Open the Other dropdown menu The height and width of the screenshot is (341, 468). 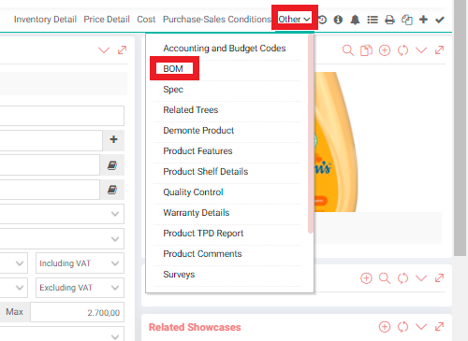pyautogui.click(x=294, y=20)
